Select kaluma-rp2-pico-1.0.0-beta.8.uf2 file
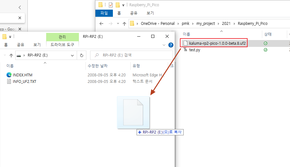 click(217, 43)
